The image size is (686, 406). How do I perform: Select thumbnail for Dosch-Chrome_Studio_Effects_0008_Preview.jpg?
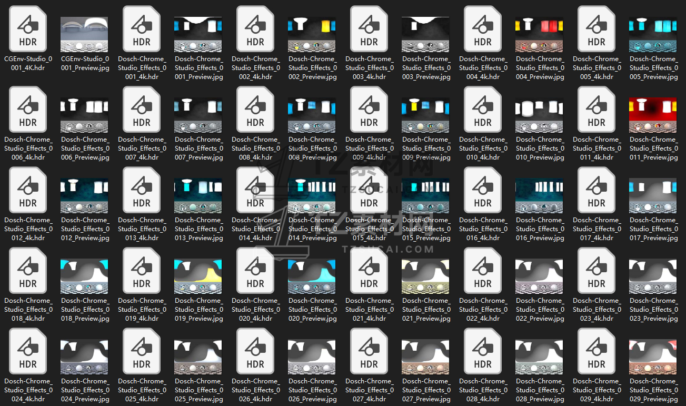click(312, 115)
